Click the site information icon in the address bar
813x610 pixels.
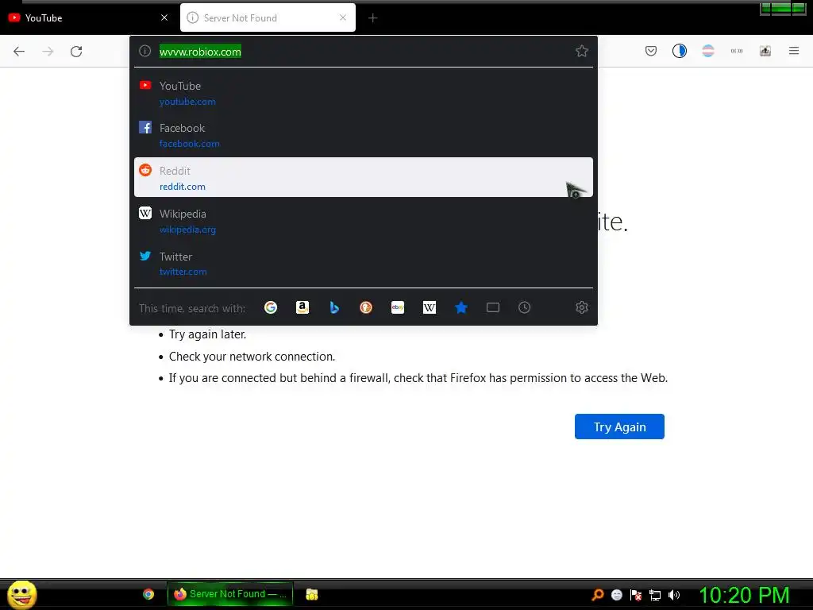coord(145,51)
